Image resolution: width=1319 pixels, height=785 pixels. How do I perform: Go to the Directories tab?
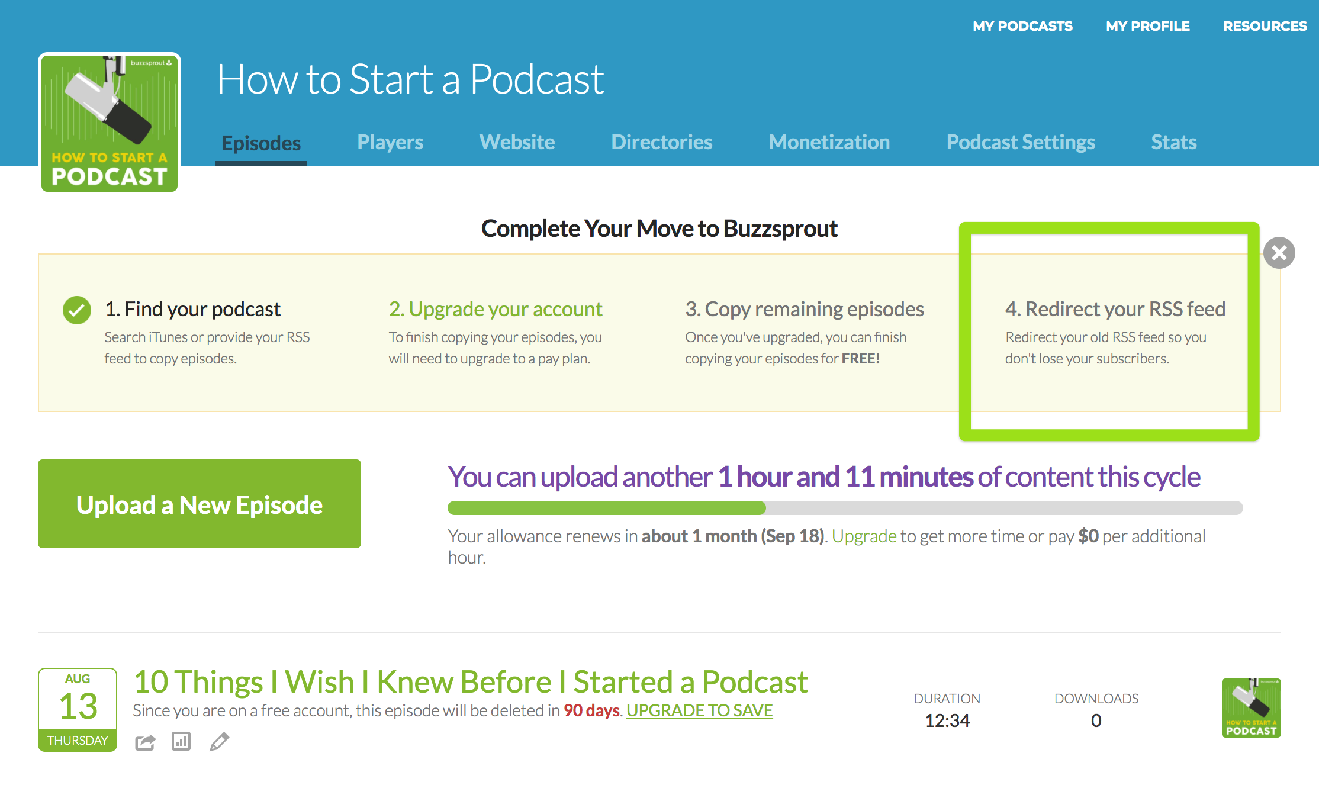pyautogui.click(x=661, y=142)
